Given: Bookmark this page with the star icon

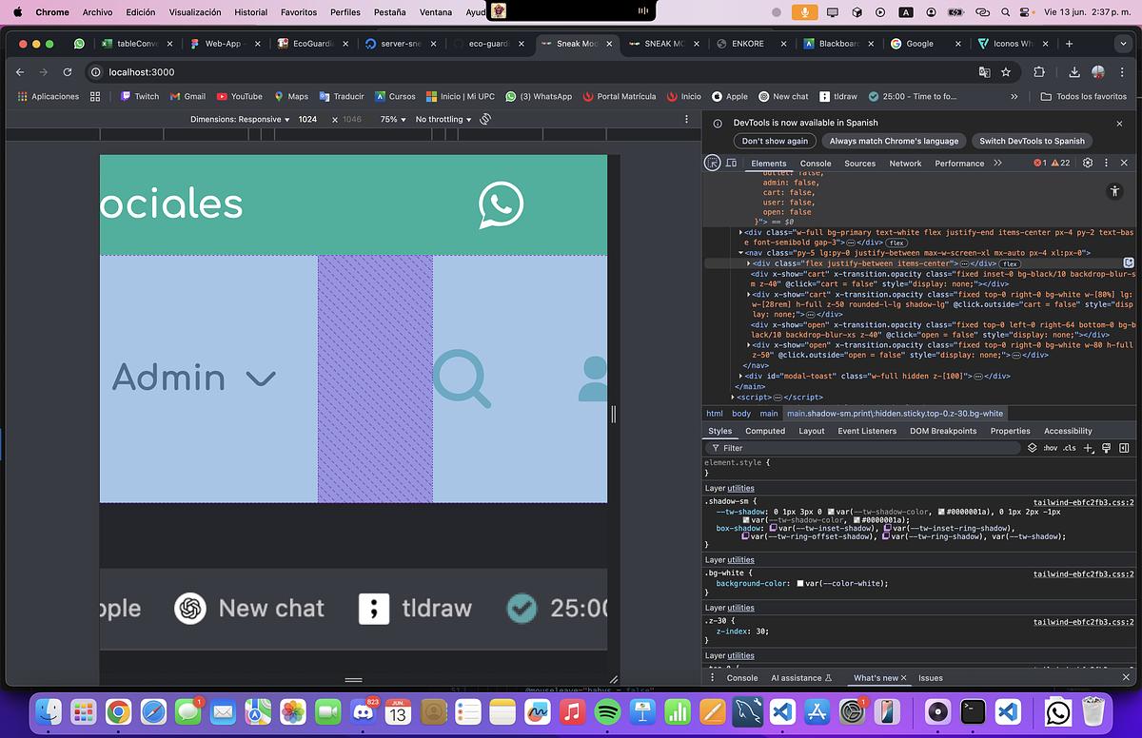Looking at the screenshot, I should [1006, 71].
